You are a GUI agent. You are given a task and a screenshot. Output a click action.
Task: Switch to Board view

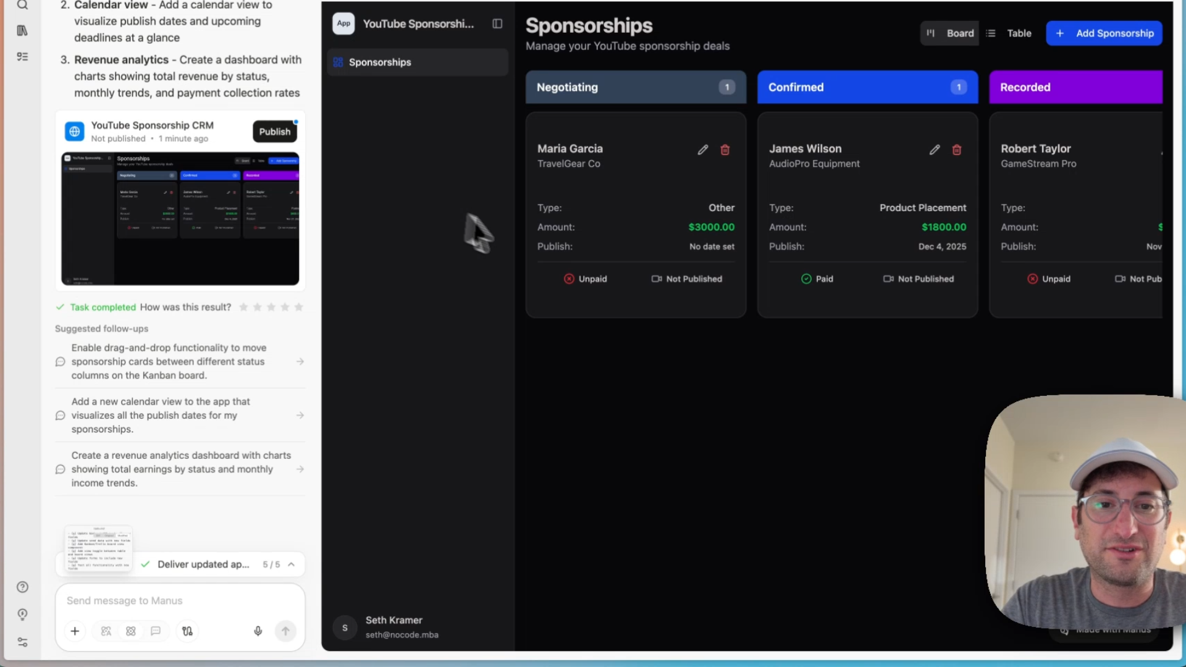point(951,33)
